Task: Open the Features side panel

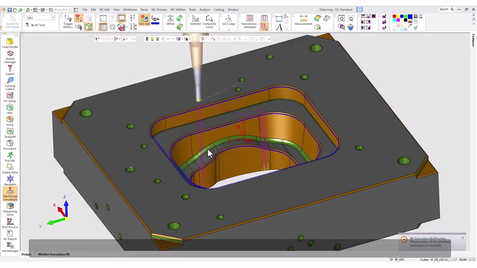Action: coord(473,40)
